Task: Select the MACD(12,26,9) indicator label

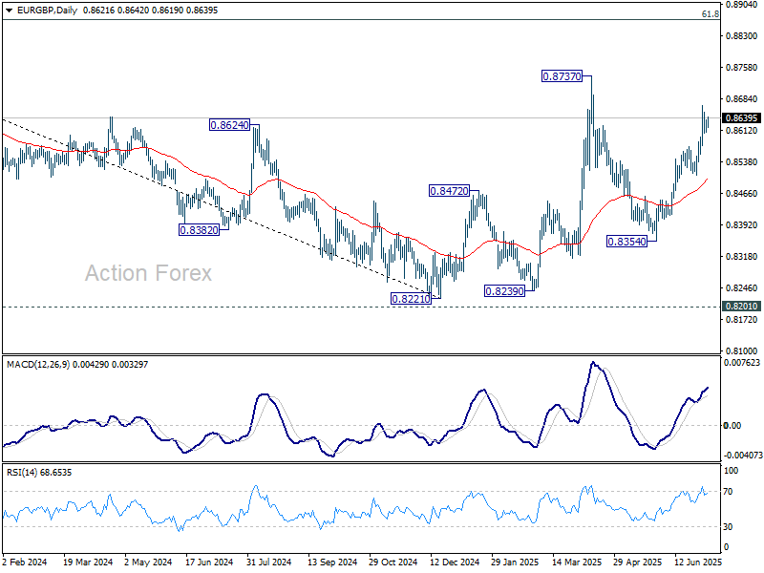Action: point(38,365)
